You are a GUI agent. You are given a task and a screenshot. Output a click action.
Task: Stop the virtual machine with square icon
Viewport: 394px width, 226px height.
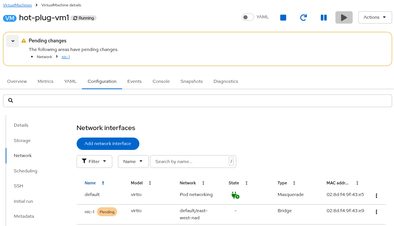click(x=283, y=18)
